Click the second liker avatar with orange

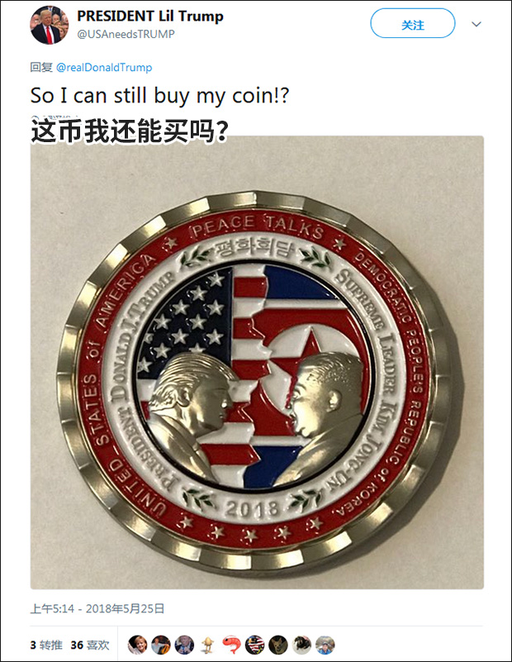click(x=161, y=645)
